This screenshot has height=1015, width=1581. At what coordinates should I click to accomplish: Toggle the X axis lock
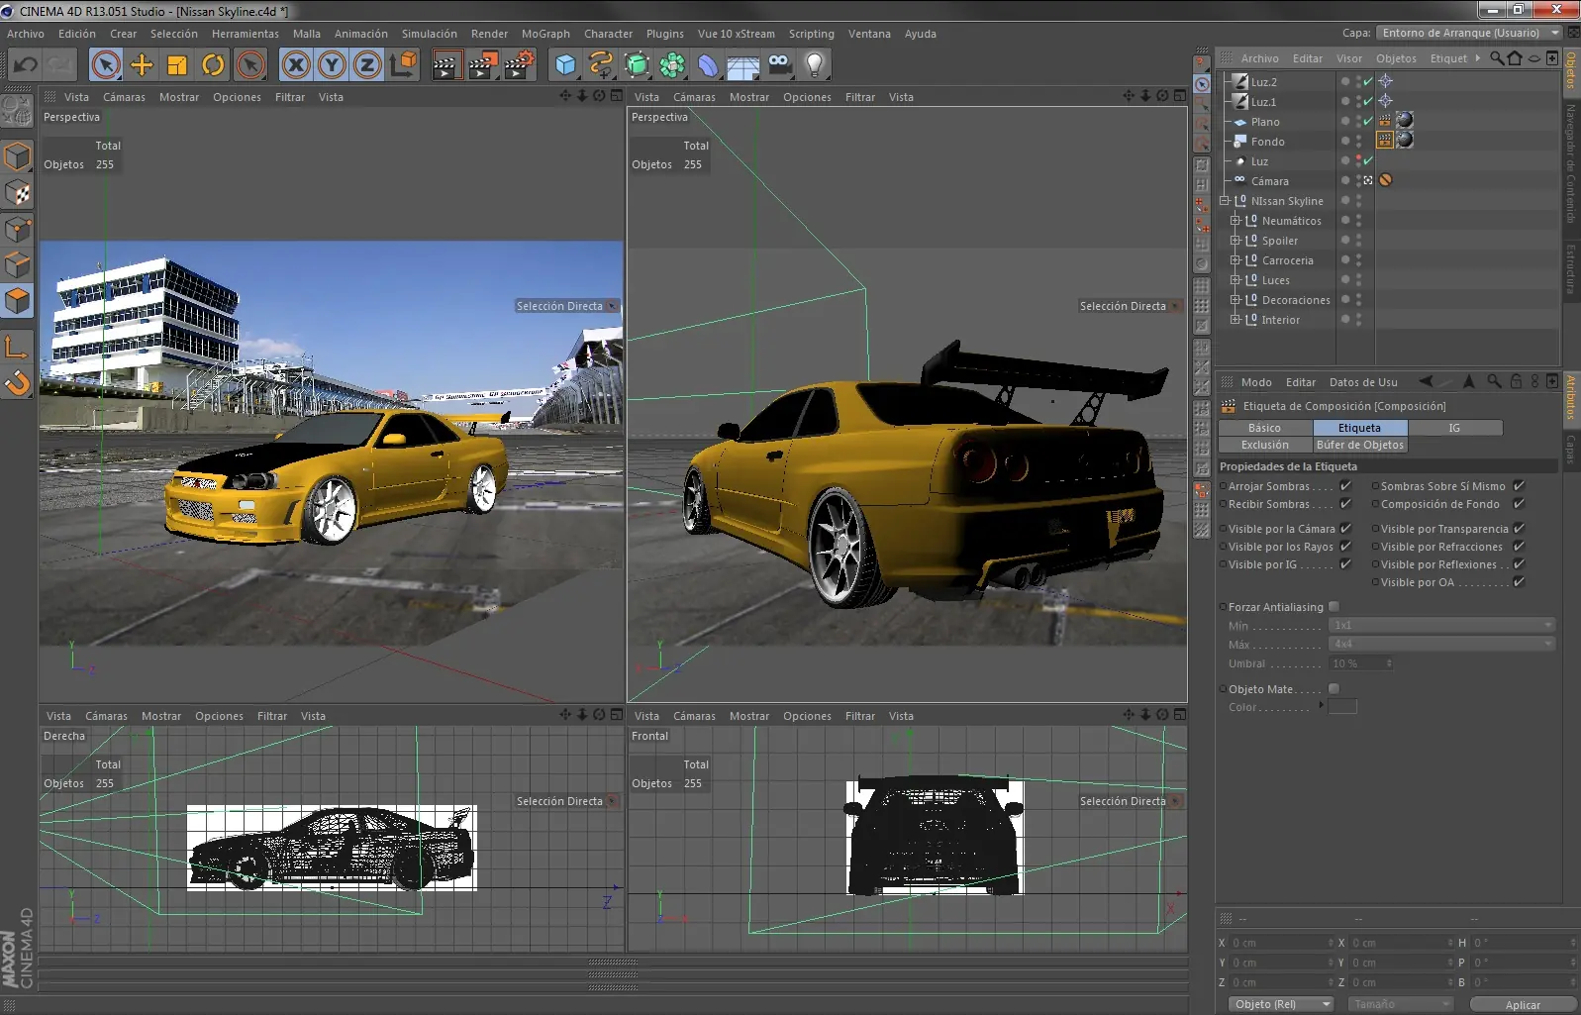(x=296, y=65)
